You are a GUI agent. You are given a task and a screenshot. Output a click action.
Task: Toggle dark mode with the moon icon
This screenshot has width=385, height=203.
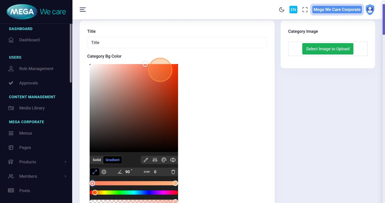[282, 10]
